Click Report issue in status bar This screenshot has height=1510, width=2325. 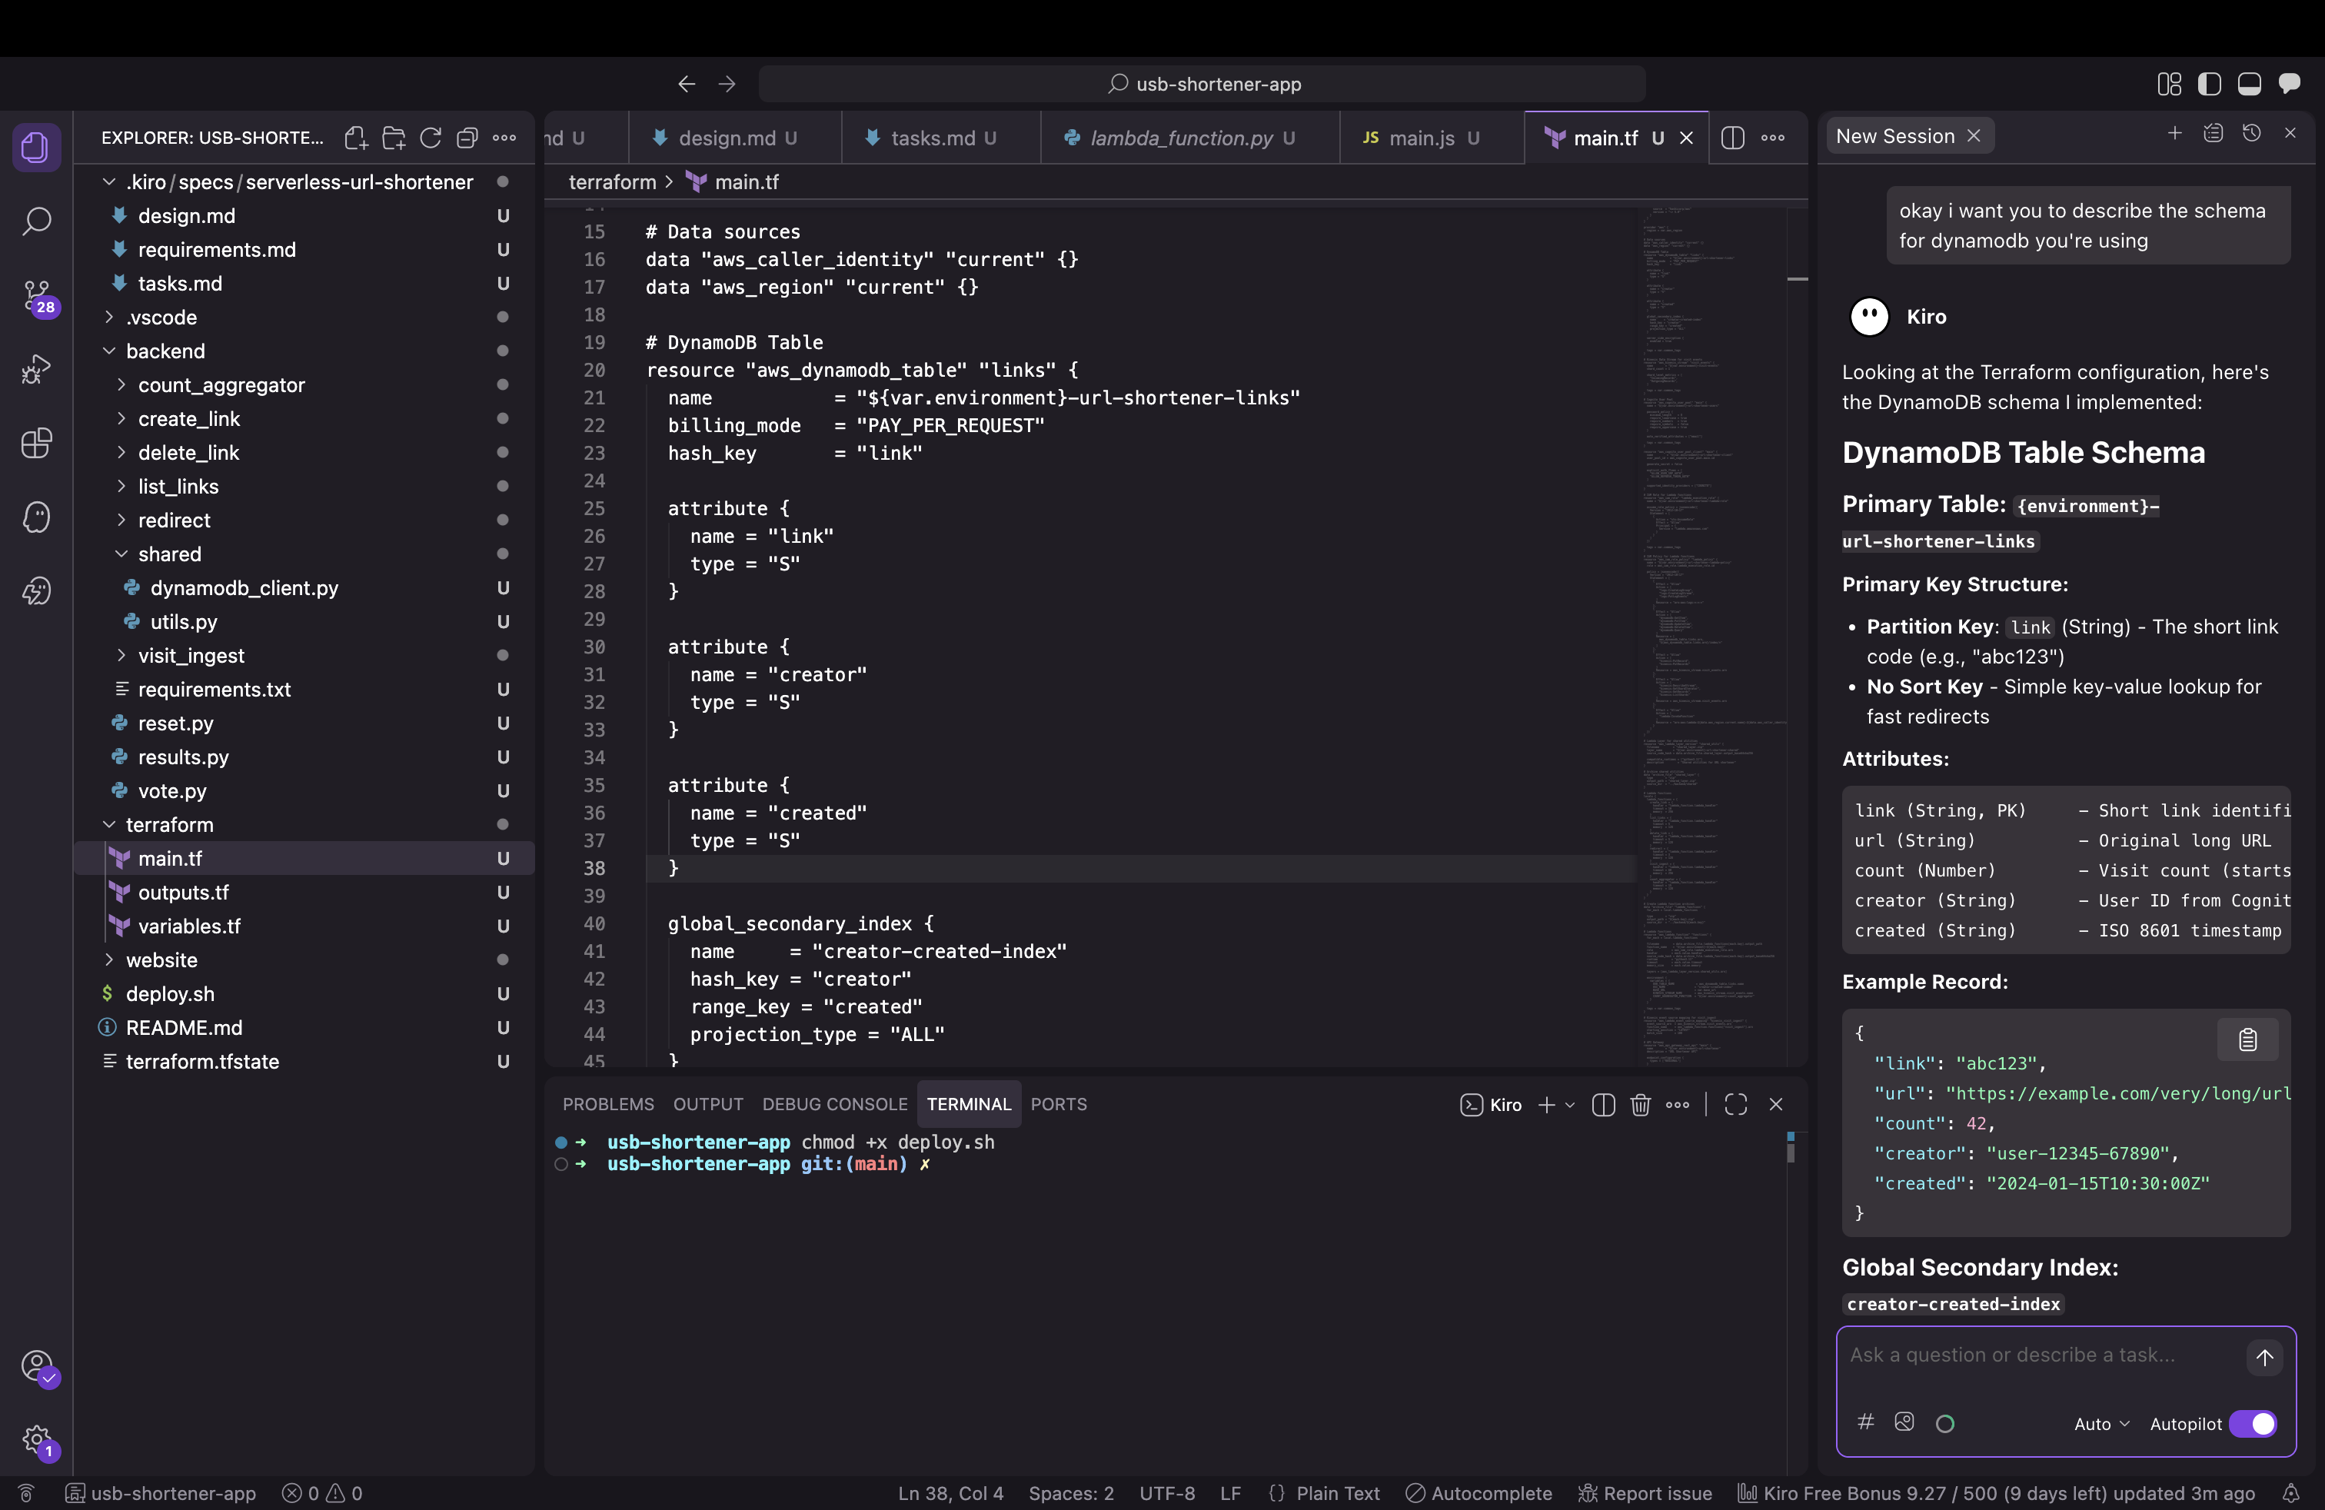point(1645,1493)
